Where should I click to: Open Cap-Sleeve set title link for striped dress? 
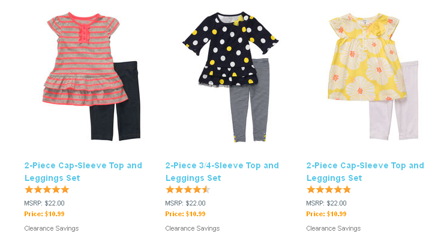click(x=83, y=172)
